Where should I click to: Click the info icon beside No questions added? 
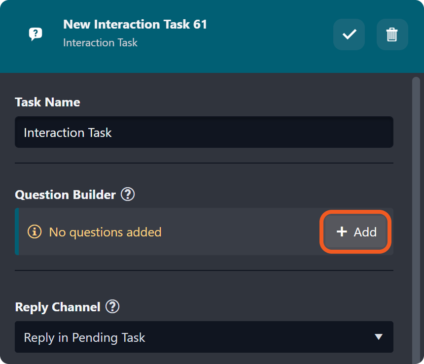tap(35, 232)
